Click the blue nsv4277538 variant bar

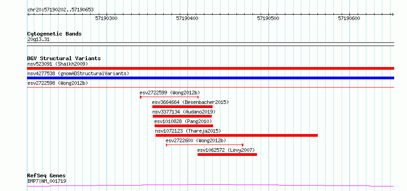click(x=210, y=78)
